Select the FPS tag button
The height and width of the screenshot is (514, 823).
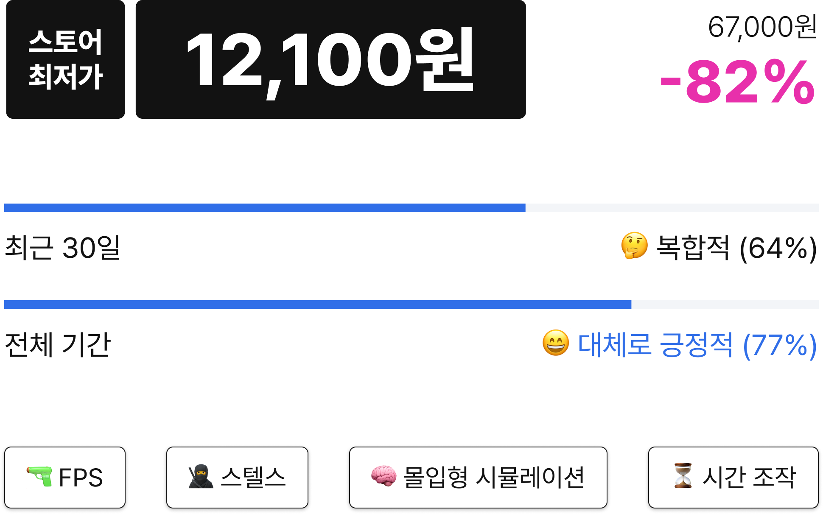65,478
